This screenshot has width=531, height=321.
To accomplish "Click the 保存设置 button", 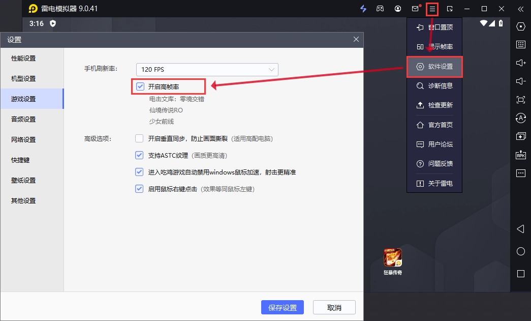I will [283, 307].
